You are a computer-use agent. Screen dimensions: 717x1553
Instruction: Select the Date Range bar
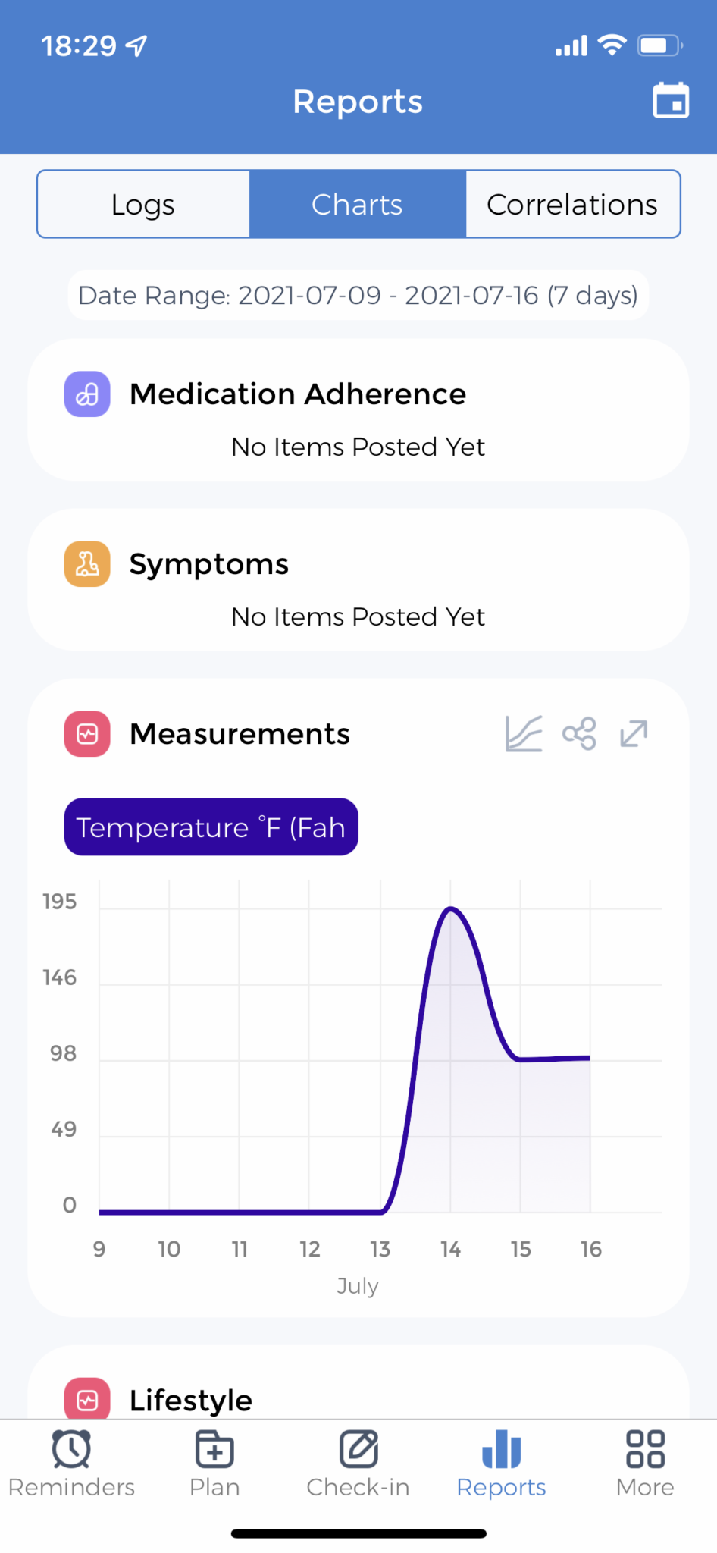pyautogui.click(x=357, y=295)
